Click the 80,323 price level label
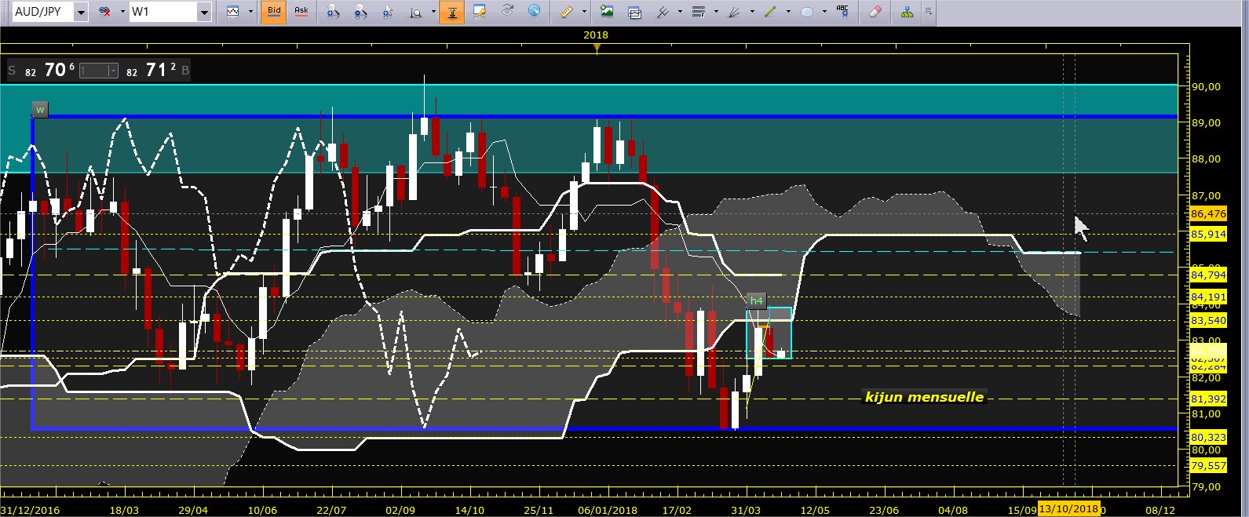1249x517 pixels. (1208, 437)
